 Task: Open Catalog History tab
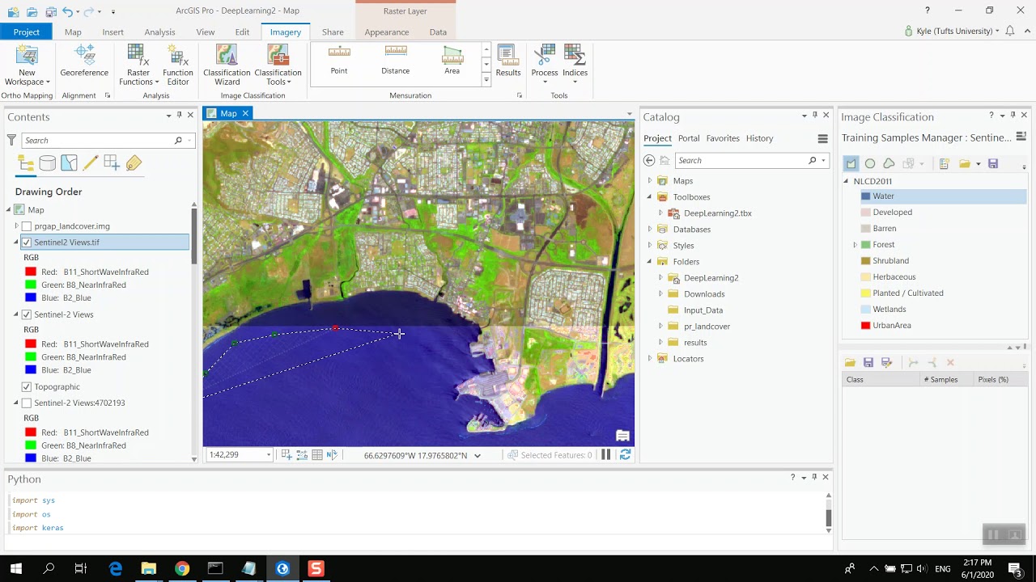click(x=759, y=138)
